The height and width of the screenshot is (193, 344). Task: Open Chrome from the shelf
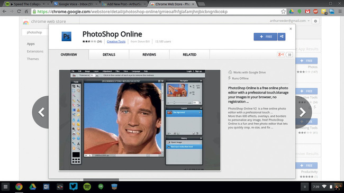pyautogui.click(x=19, y=187)
